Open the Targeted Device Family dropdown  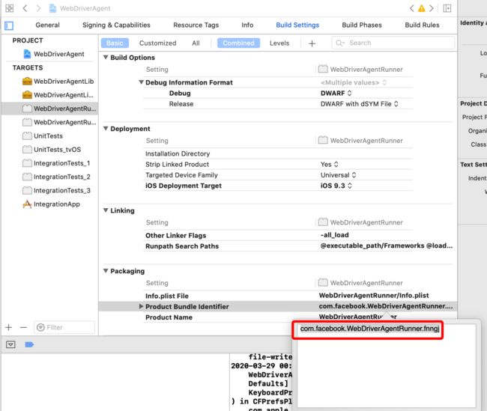[338, 175]
